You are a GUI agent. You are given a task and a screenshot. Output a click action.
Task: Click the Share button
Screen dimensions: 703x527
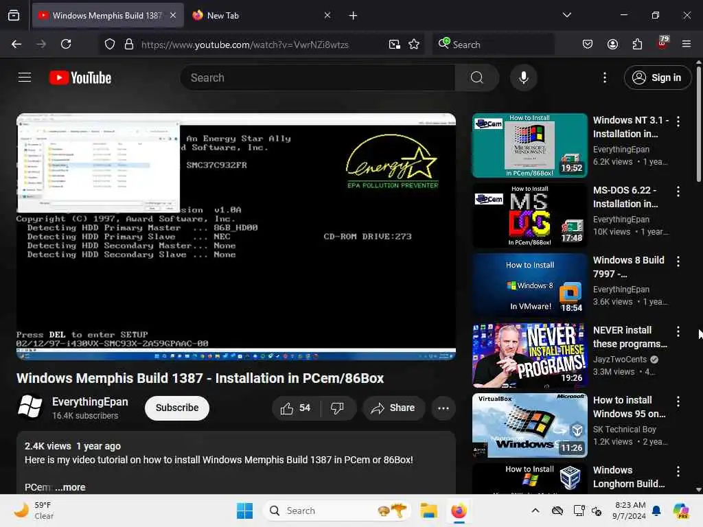tap(393, 408)
